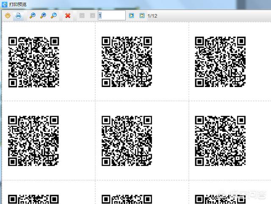Select the second-row middle QR code
This screenshot has height=204, width=271.
click(127, 141)
